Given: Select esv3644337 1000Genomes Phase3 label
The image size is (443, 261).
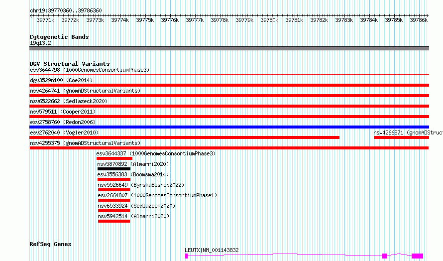Looking at the screenshot, I should click(x=156, y=153).
